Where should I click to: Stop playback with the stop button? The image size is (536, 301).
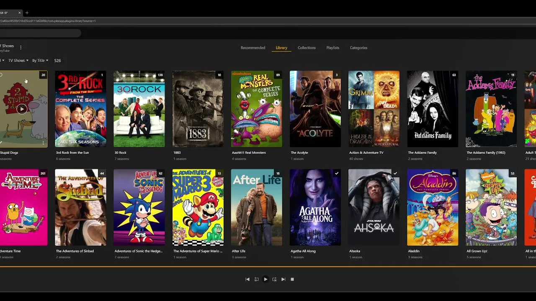pos(292,279)
